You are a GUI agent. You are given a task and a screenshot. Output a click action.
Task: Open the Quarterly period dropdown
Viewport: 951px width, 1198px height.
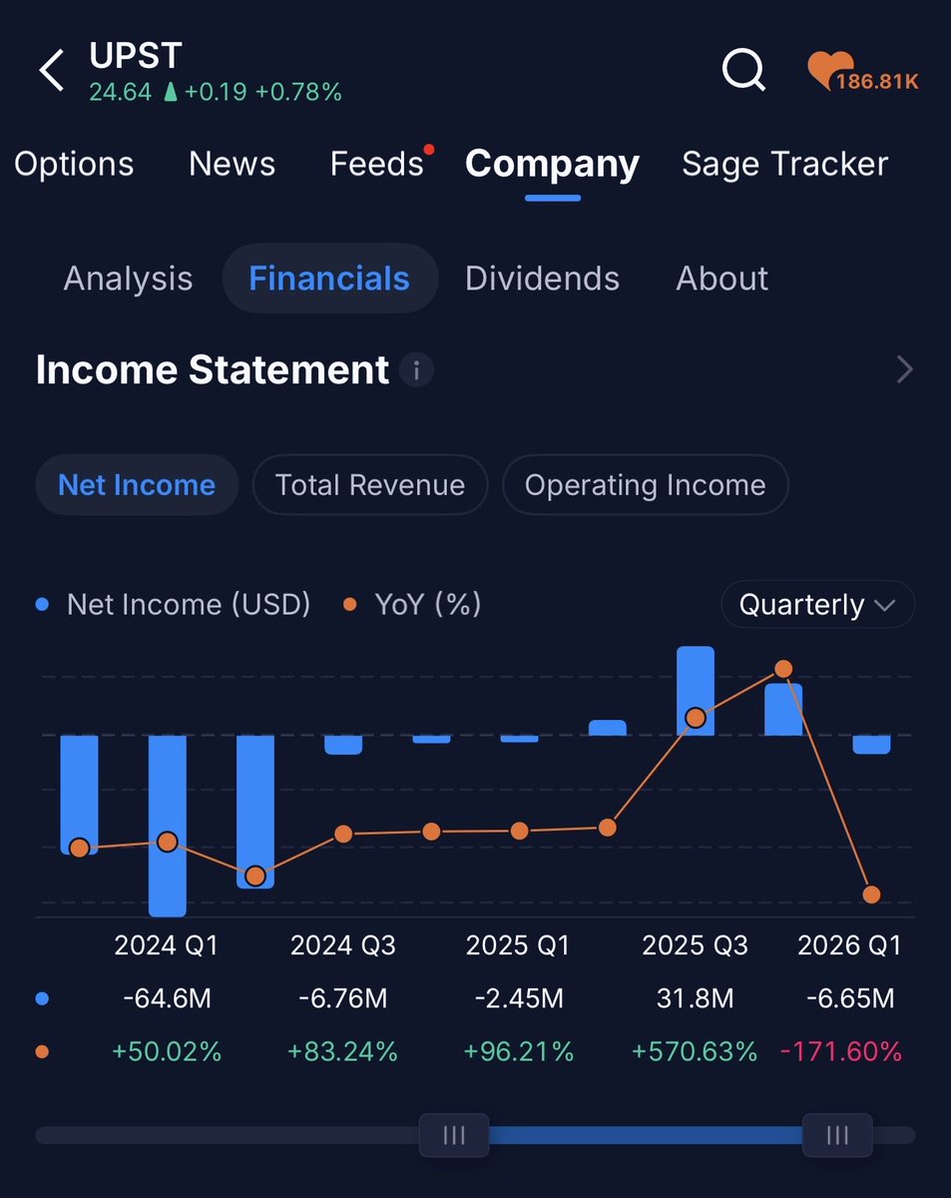(x=817, y=605)
